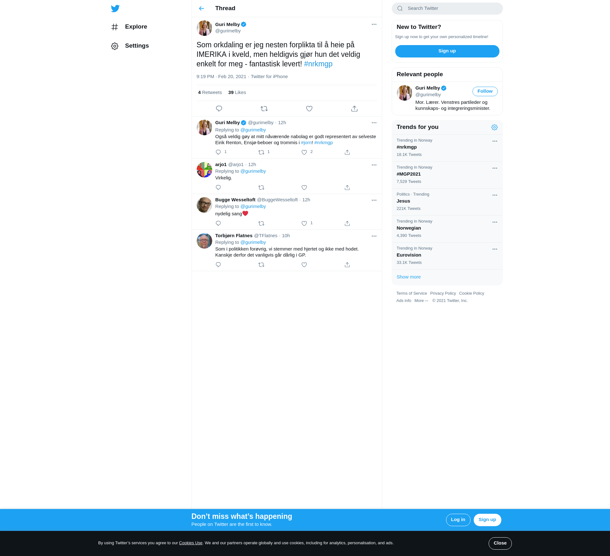Like Torbjørn Flatnes' tweet
Image resolution: width=610 pixels, height=556 pixels.
pos(304,265)
